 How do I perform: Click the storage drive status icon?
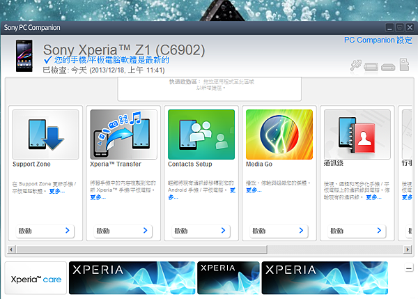(388, 67)
